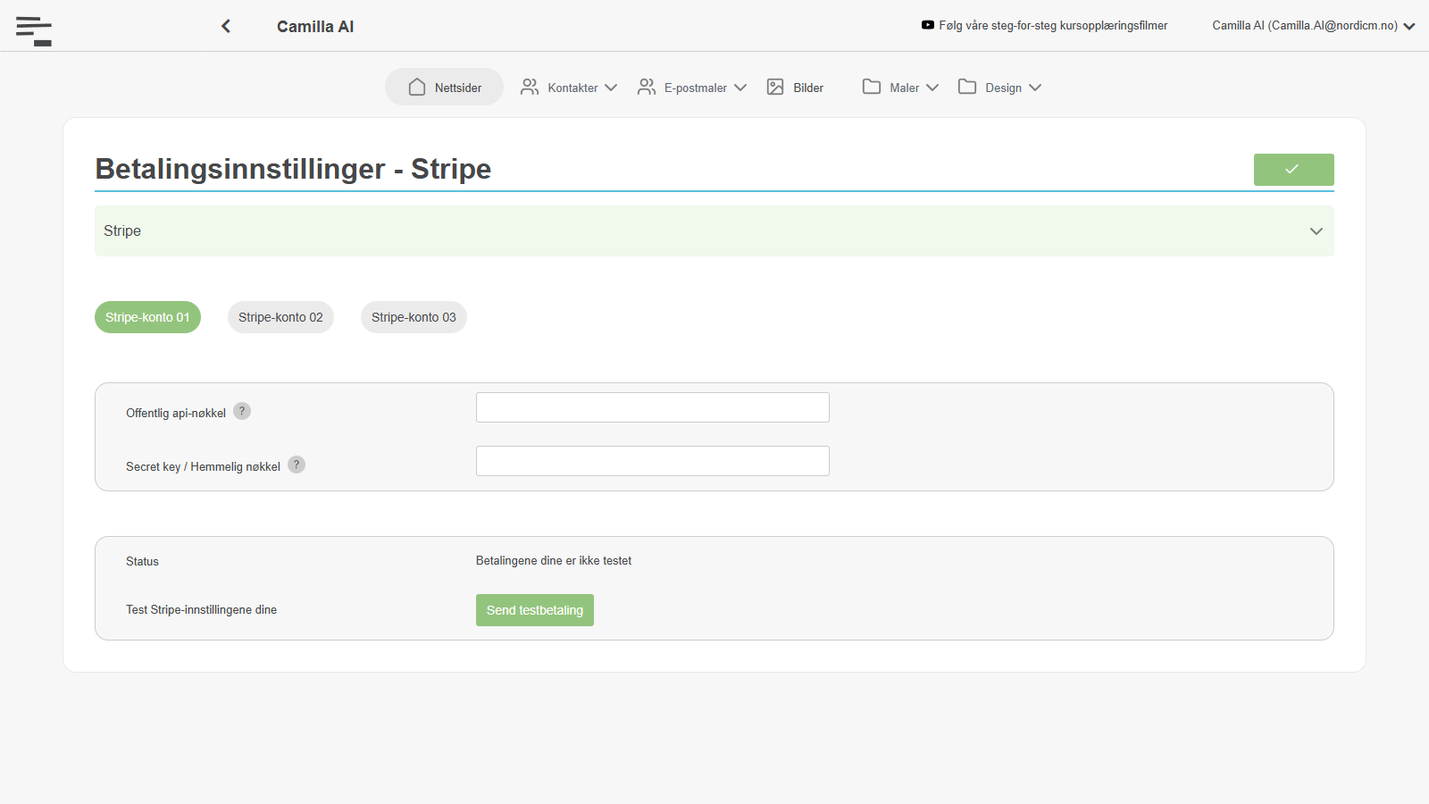Open the Bilder menu item
This screenshot has height=804, width=1429.
click(x=795, y=87)
